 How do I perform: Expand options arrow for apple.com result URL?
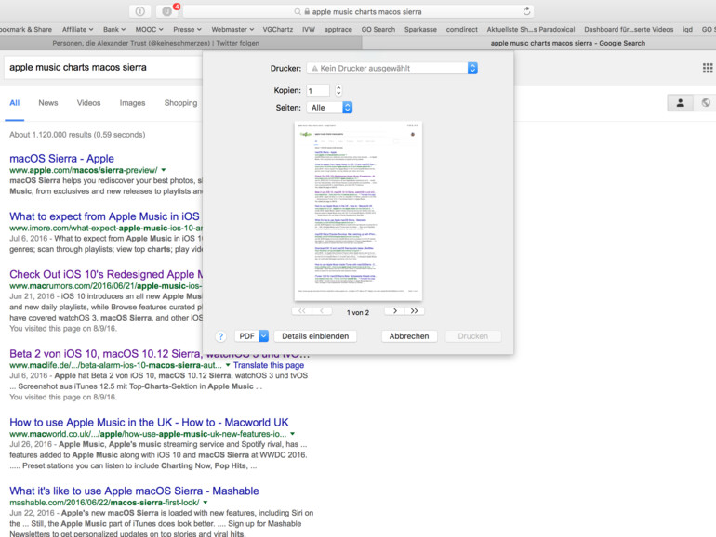pos(163,170)
